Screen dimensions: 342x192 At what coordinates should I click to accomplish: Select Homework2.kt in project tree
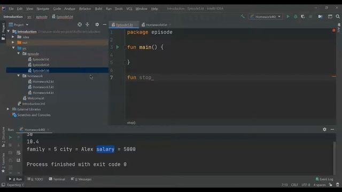(43, 82)
